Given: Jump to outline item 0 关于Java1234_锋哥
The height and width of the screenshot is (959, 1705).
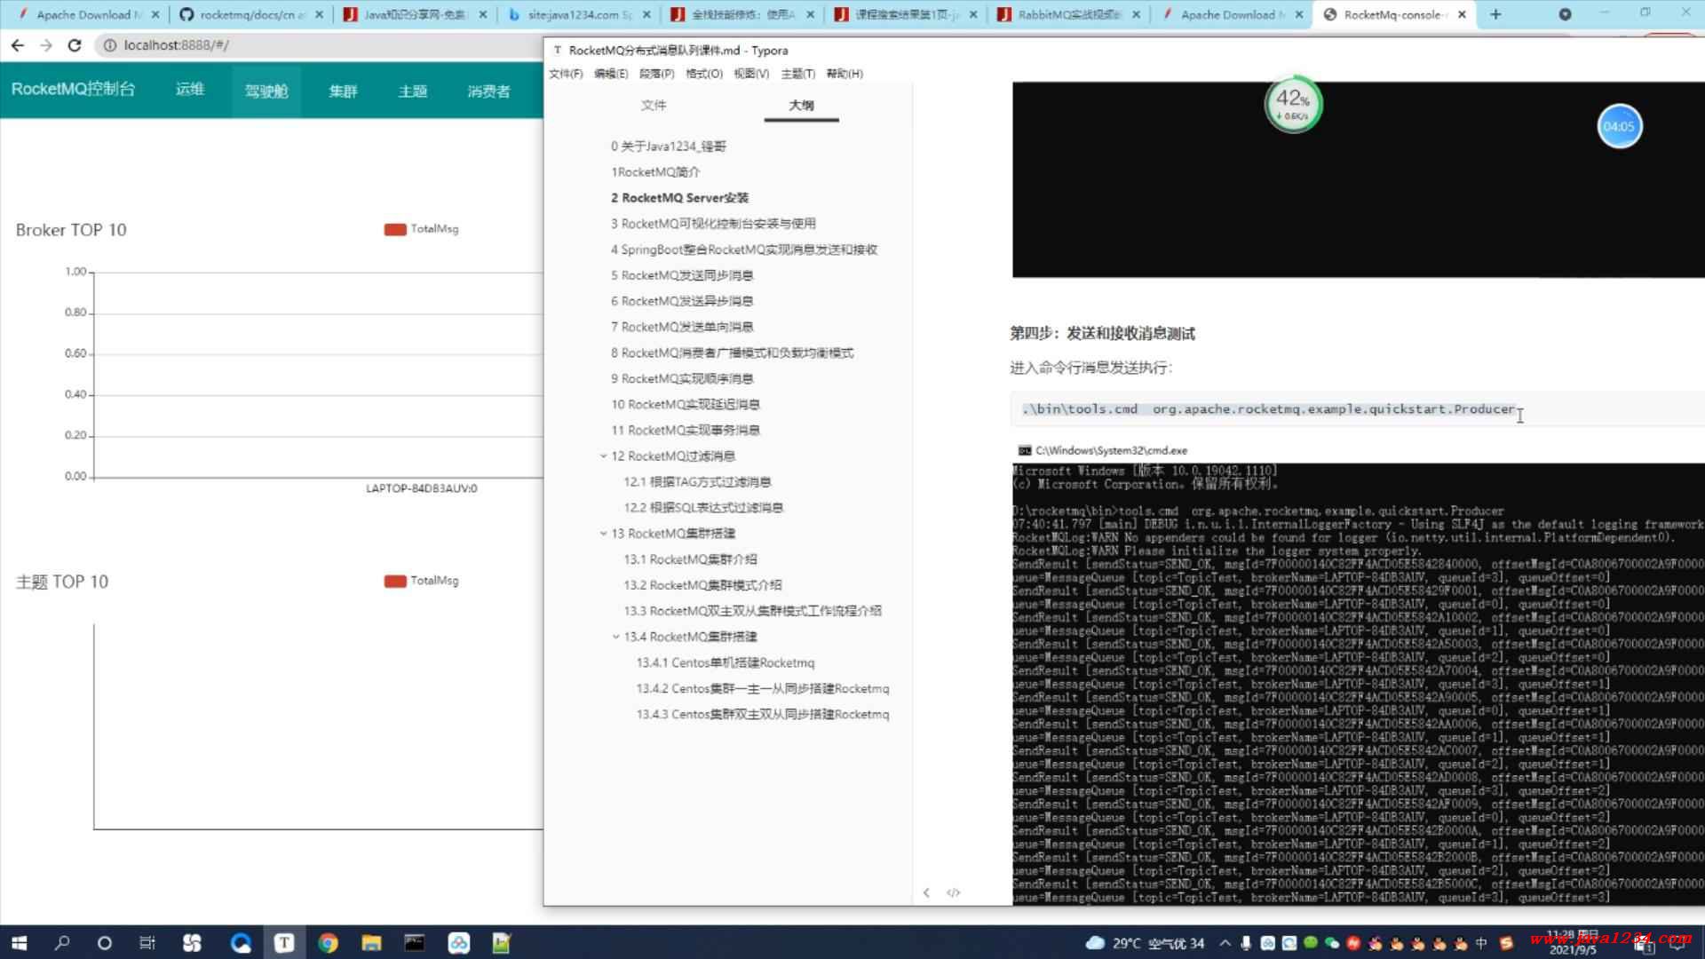Looking at the screenshot, I should tap(669, 147).
